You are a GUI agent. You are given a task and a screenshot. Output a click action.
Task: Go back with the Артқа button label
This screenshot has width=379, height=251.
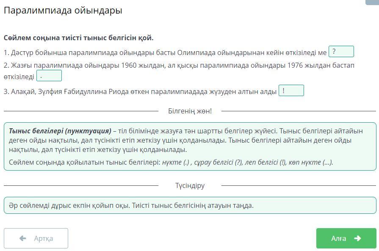tap(43, 238)
